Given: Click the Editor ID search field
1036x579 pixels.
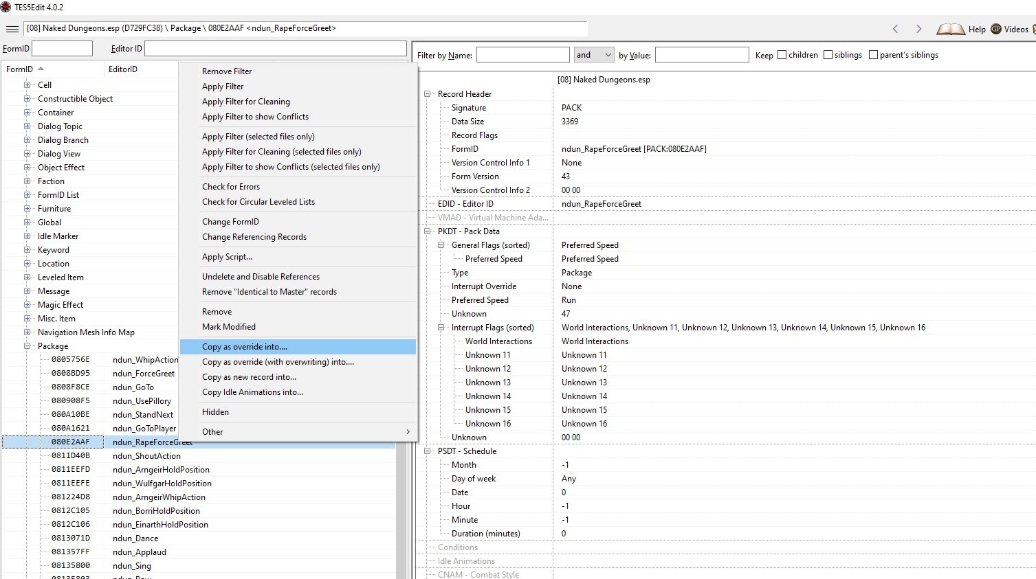Looking at the screenshot, I should click(x=276, y=49).
